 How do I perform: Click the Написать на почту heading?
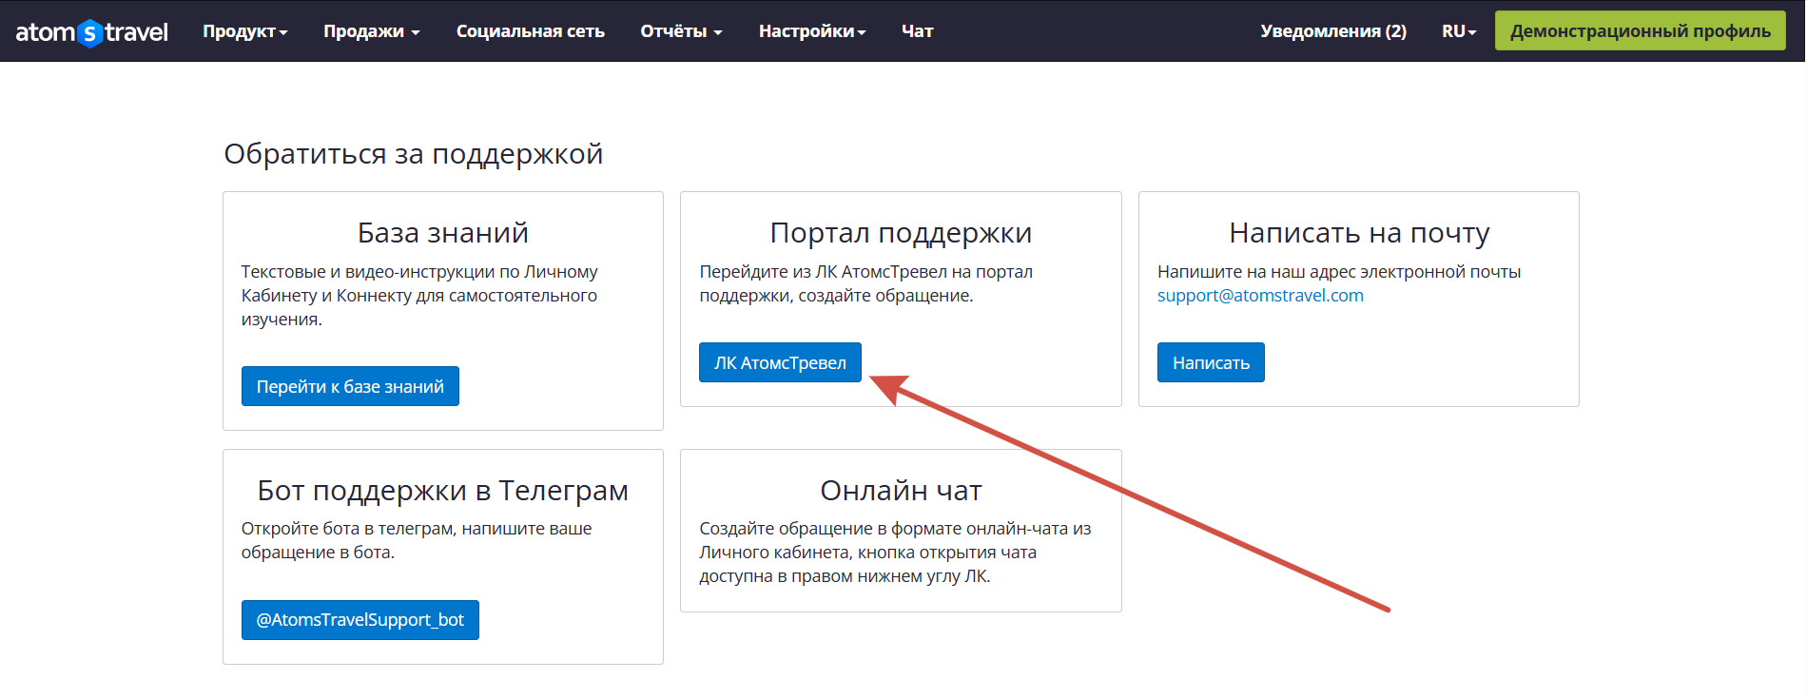coord(1359,233)
